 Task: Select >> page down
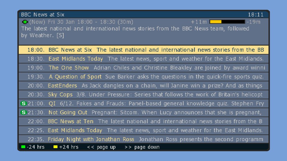(142, 147)
